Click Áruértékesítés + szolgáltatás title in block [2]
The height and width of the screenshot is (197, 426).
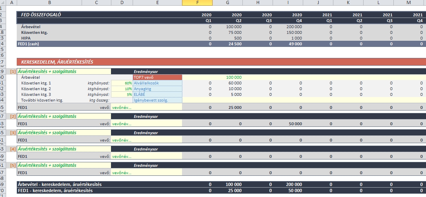click(x=47, y=116)
